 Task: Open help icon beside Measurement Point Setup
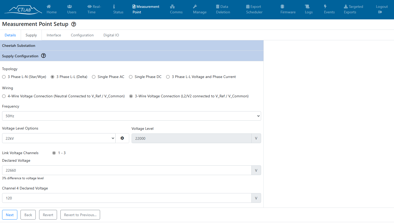(x=74, y=24)
